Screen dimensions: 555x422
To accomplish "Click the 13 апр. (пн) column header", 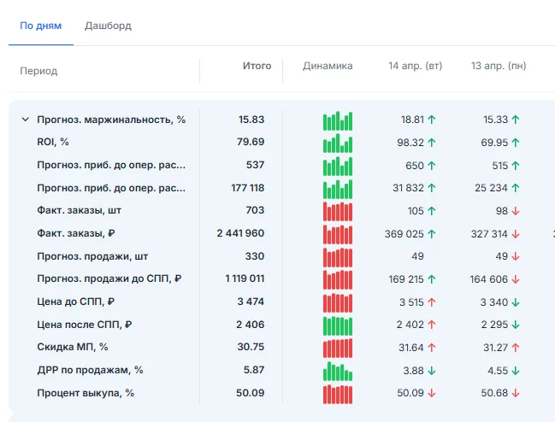I will (499, 66).
